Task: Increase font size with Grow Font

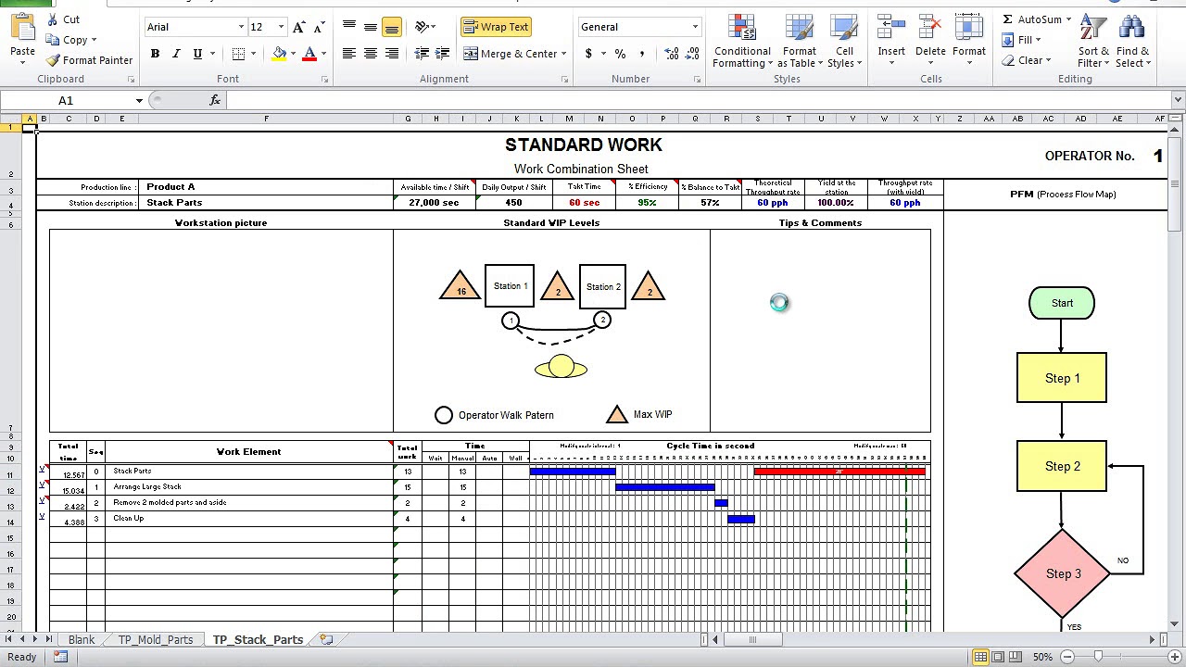Action: pyautogui.click(x=298, y=27)
